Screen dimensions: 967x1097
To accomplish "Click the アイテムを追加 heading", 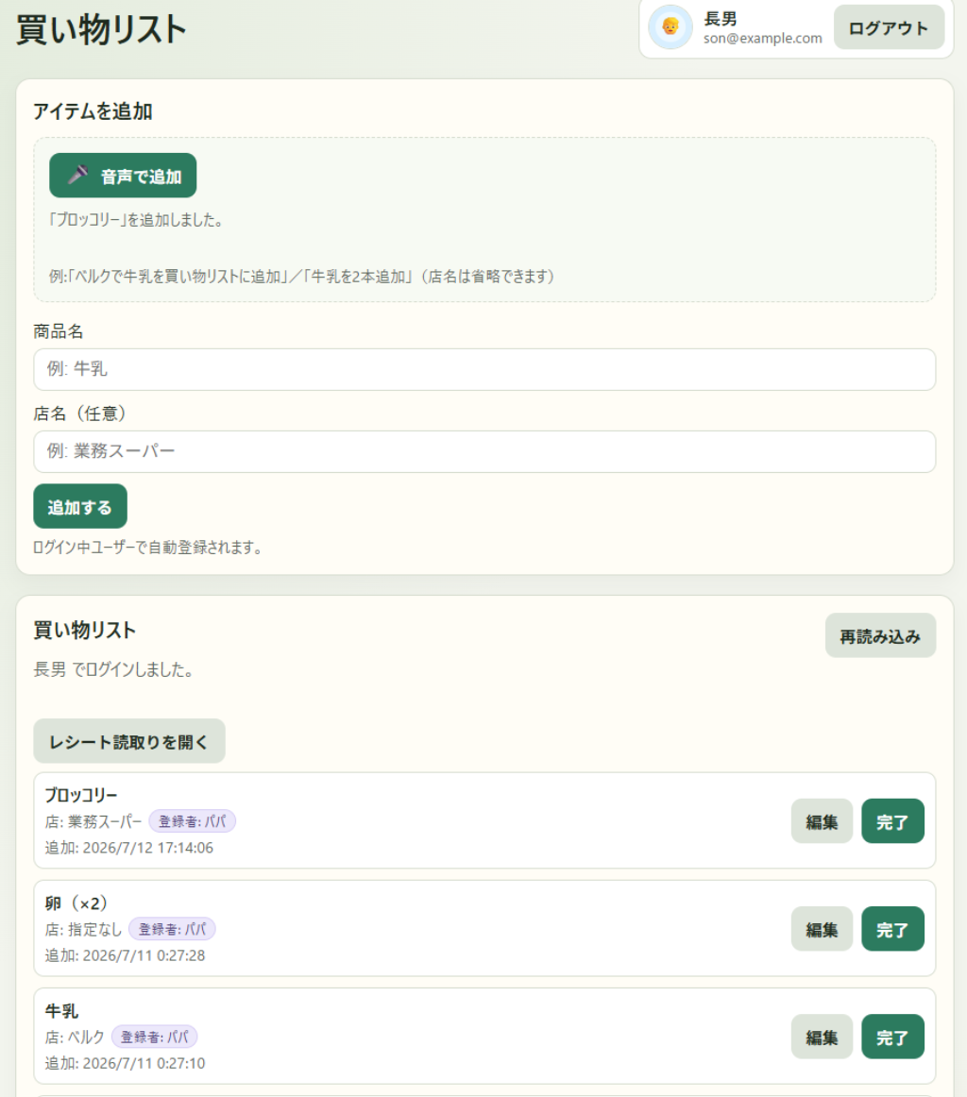I will point(93,111).
